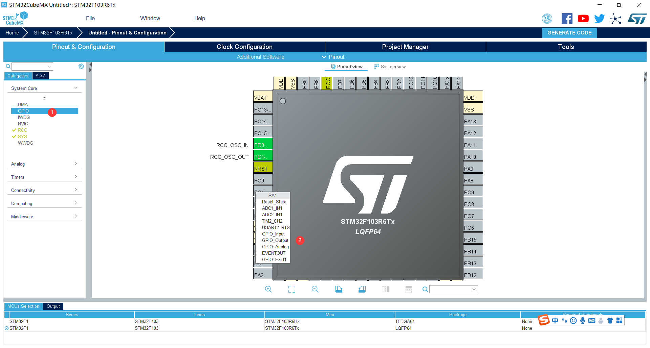
Task: Switch to Clock Configuration tab
Action: (244, 47)
